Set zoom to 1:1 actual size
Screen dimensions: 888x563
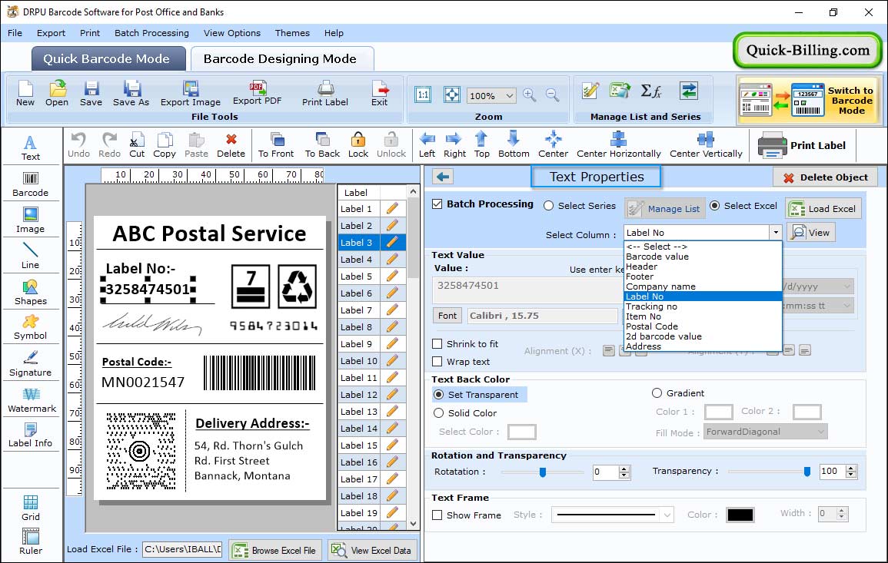pyautogui.click(x=423, y=95)
